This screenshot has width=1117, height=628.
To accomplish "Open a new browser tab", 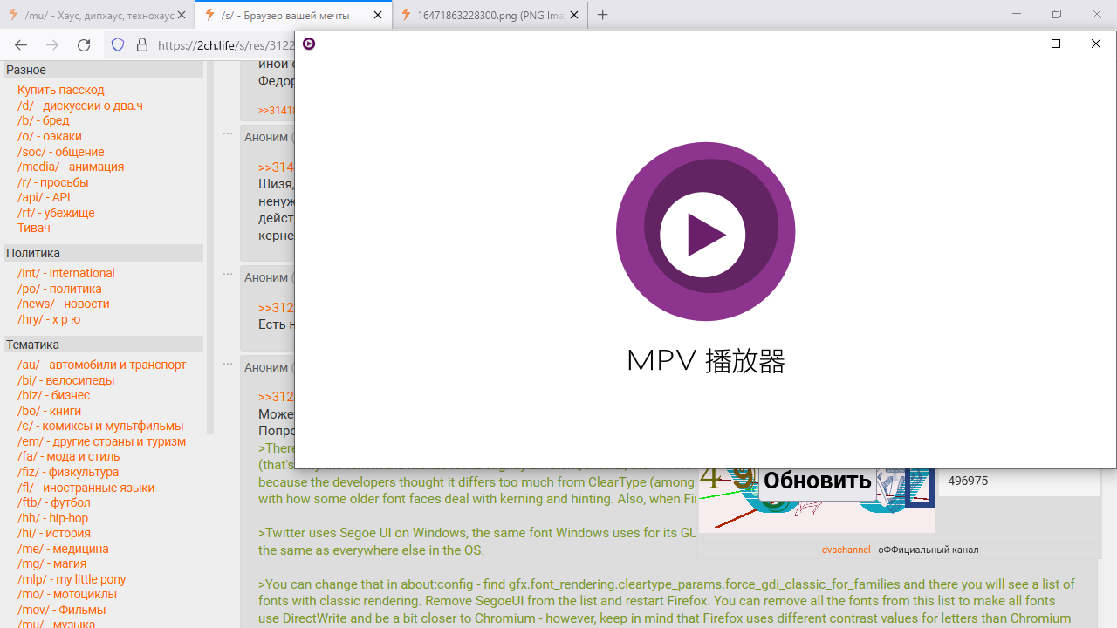I will [602, 15].
